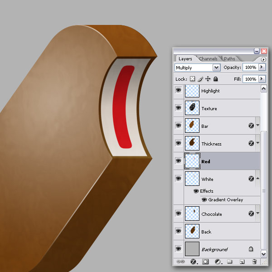Image resolution: width=272 pixels, height=272 pixels.
Task: Click the lock all padlock icon
Action: coord(215,79)
